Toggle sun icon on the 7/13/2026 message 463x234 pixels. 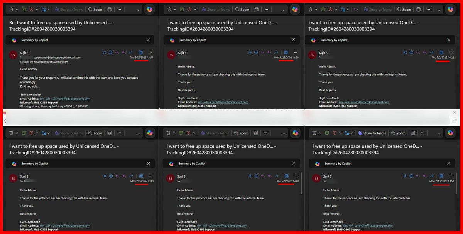[x=405, y=176]
